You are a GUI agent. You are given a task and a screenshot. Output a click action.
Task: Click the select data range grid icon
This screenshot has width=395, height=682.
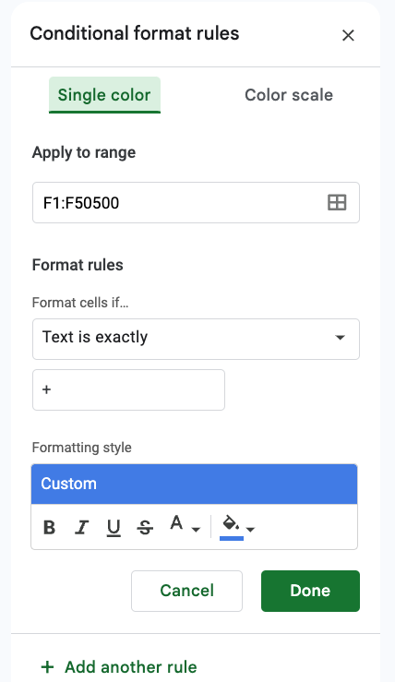point(337,203)
